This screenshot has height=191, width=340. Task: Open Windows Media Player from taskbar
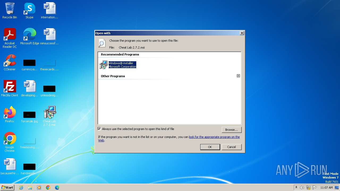pyautogui.click(x=39, y=188)
